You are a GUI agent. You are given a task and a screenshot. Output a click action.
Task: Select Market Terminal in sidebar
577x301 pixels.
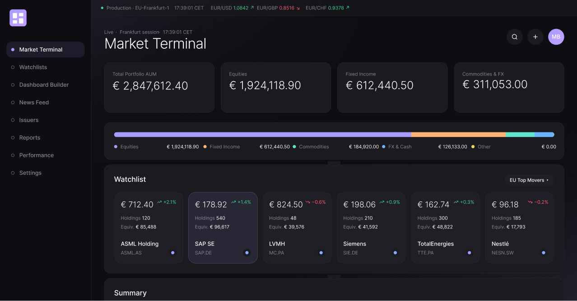point(46,50)
